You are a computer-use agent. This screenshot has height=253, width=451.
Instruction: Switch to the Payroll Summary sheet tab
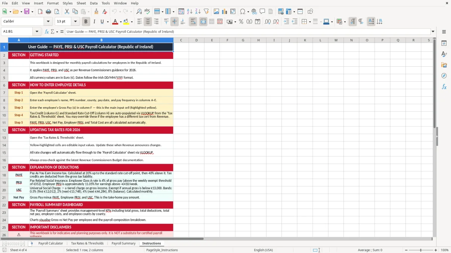123,243
